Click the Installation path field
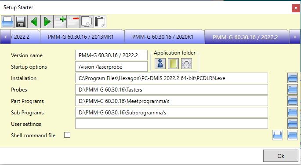The image size is (301, 165). coord(171,78)
